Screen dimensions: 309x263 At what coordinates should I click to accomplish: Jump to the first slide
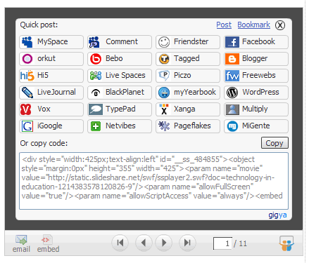tap(120, 243)
